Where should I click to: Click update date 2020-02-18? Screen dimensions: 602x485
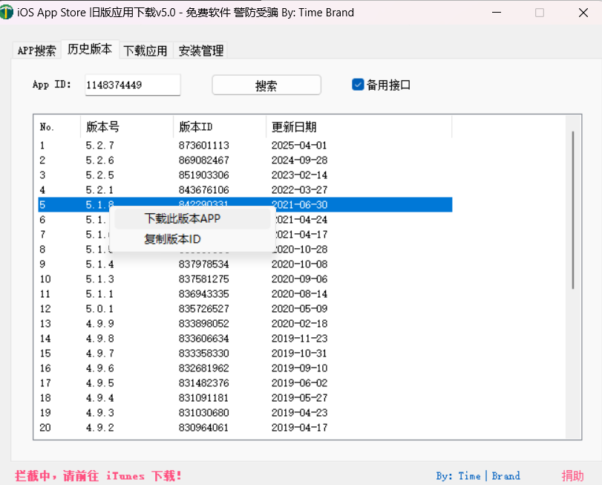(x=299, y=324)
